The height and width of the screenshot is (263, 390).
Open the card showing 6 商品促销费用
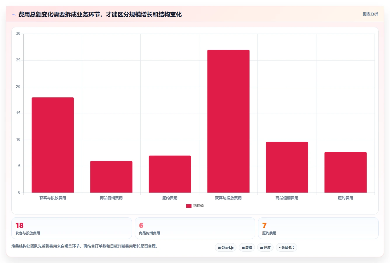tap(195, 228)
